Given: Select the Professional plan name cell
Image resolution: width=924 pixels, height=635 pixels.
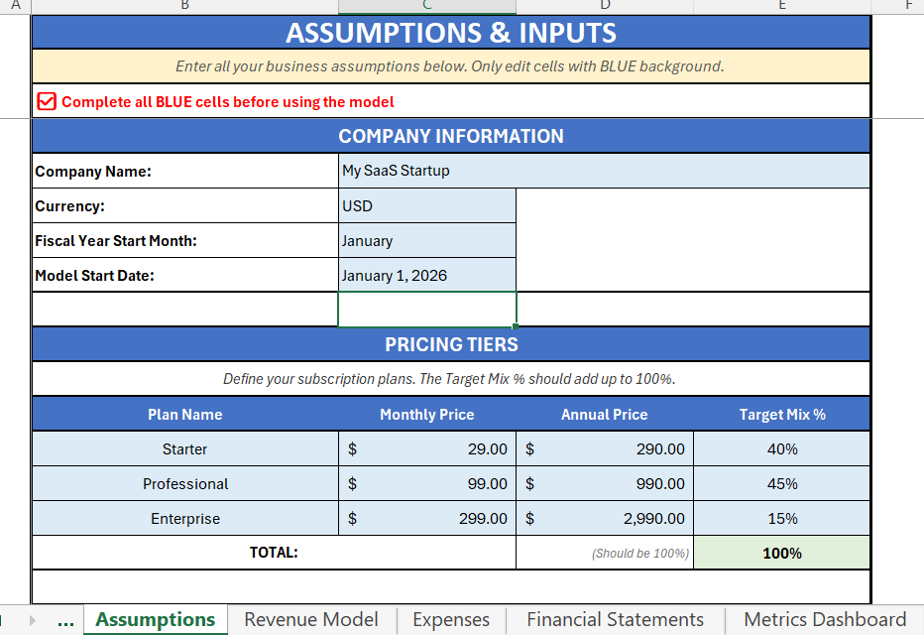Looking at the screenshot, I should pyautogui.click(x=185, y=483).
